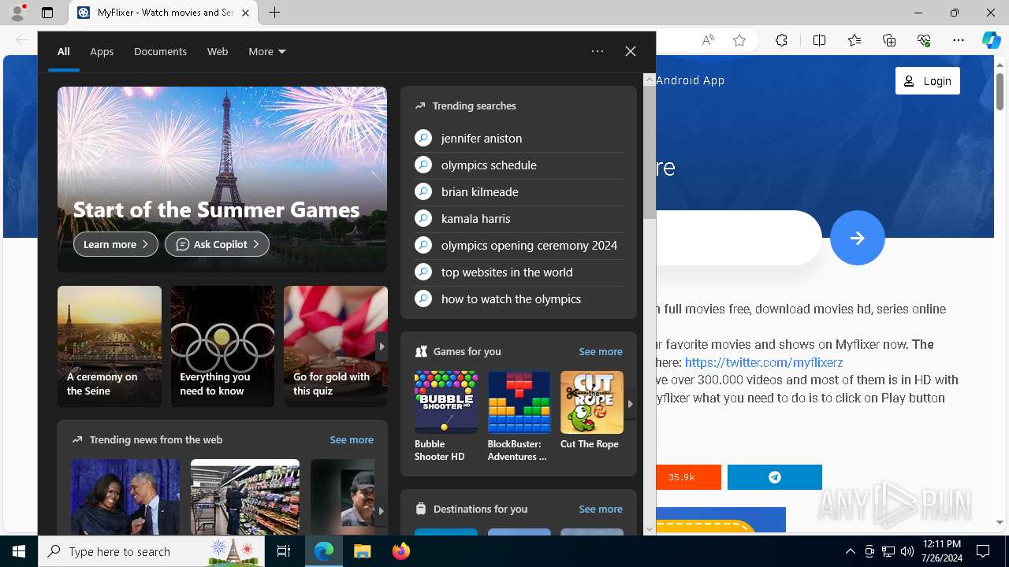The width and height of the screenshot is (1009, 567).
Task: Toggle Split screen view
Action: (819, 40)
